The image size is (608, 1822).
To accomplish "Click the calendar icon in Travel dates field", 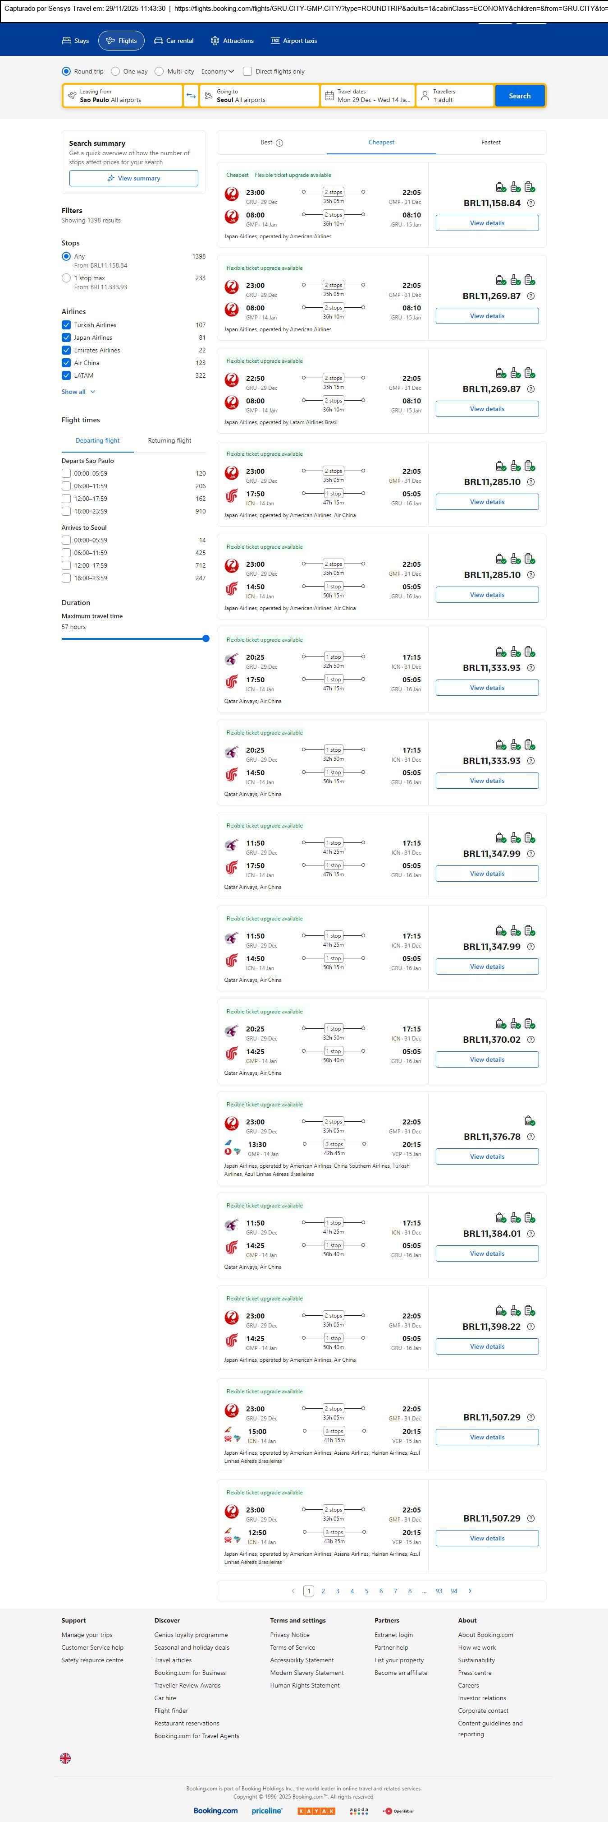I will [x=329, y=96].
